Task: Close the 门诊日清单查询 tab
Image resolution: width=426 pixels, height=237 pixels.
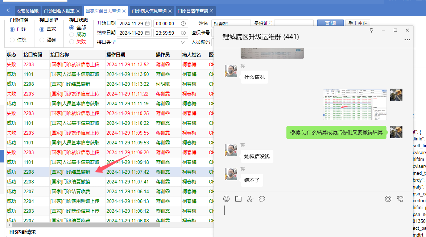Action: (211, 11)
